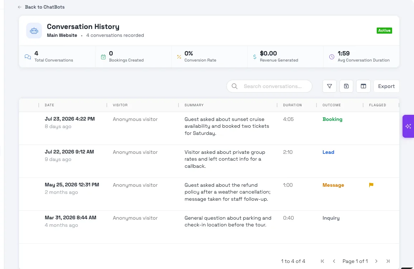The height and width of the screenshot is (269, 414).
Task: Click the private group rates summary text
Action: coord(225,159)
